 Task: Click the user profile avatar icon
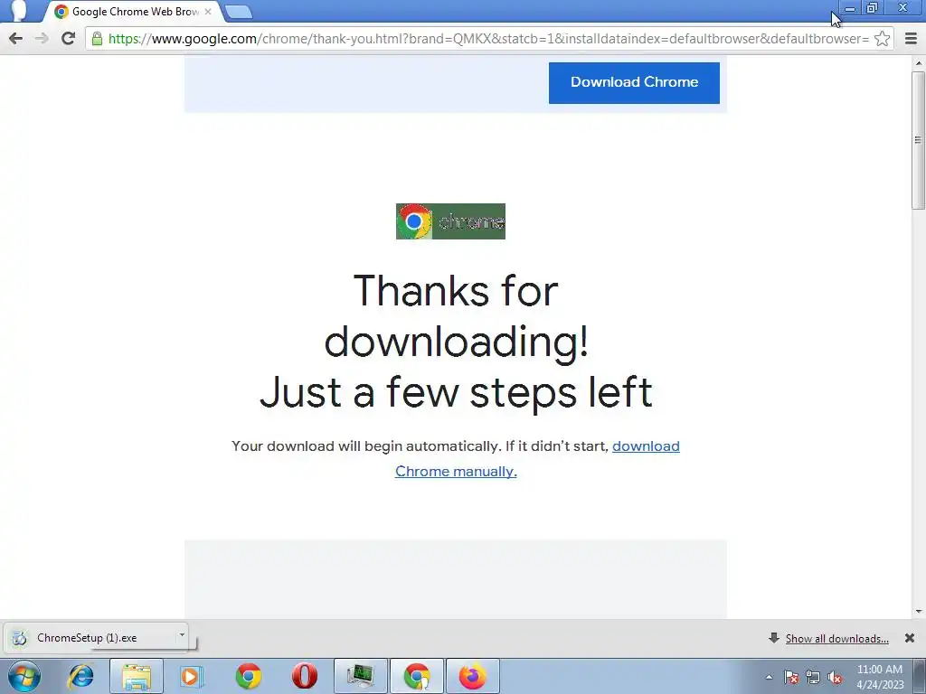[19, 11]
